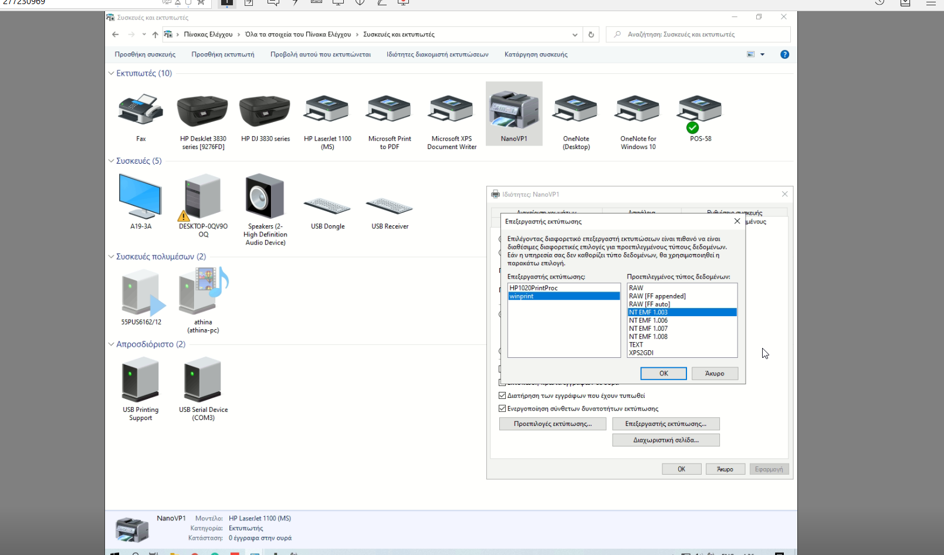Click the search Devices and Printers field
This screenshot has width=944, height=555.
[x=698, y=35]
